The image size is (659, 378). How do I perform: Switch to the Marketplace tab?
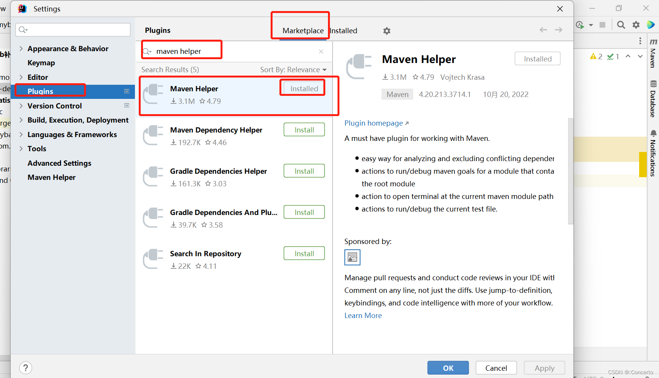tap(303, 31)
